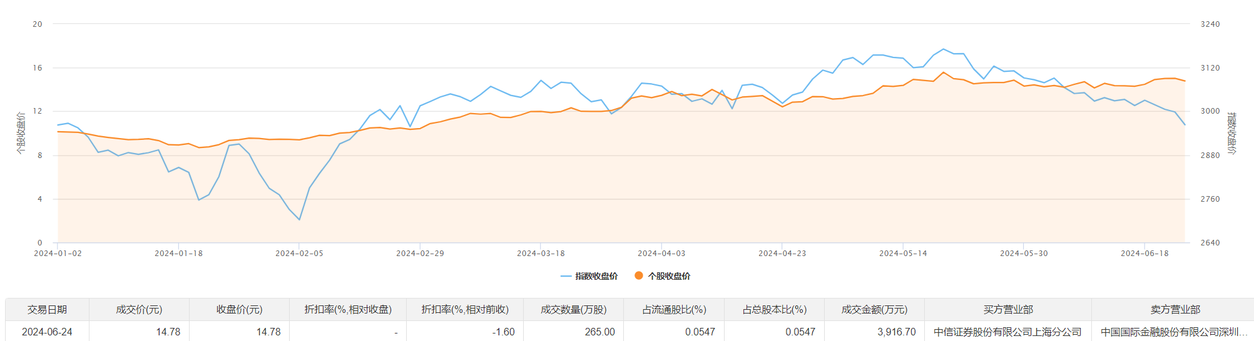Click the blue line marker in legend
The width and height of the screenshot is (1254, 341).
[x=566, y=276]
